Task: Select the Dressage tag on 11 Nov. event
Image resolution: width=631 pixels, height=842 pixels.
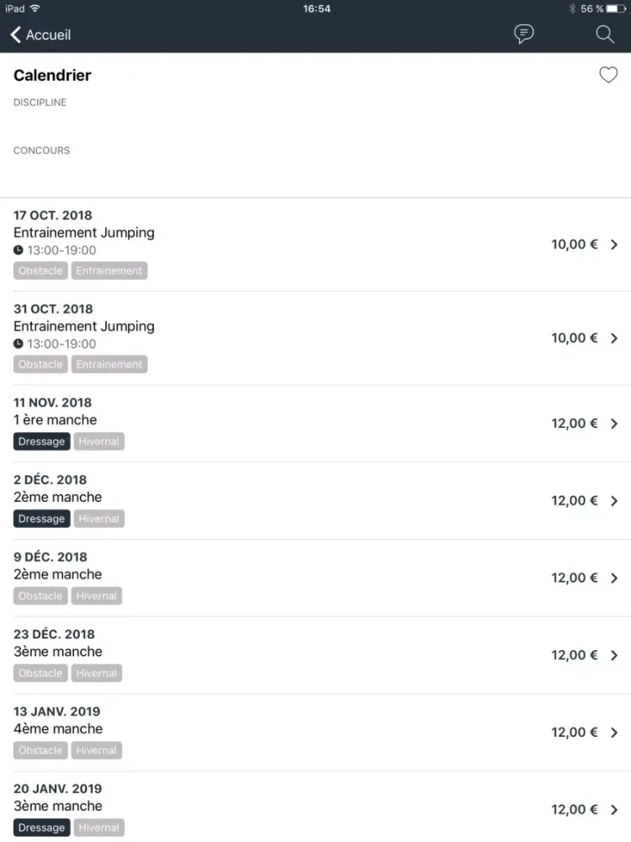Action: click(x=42, y=441)
